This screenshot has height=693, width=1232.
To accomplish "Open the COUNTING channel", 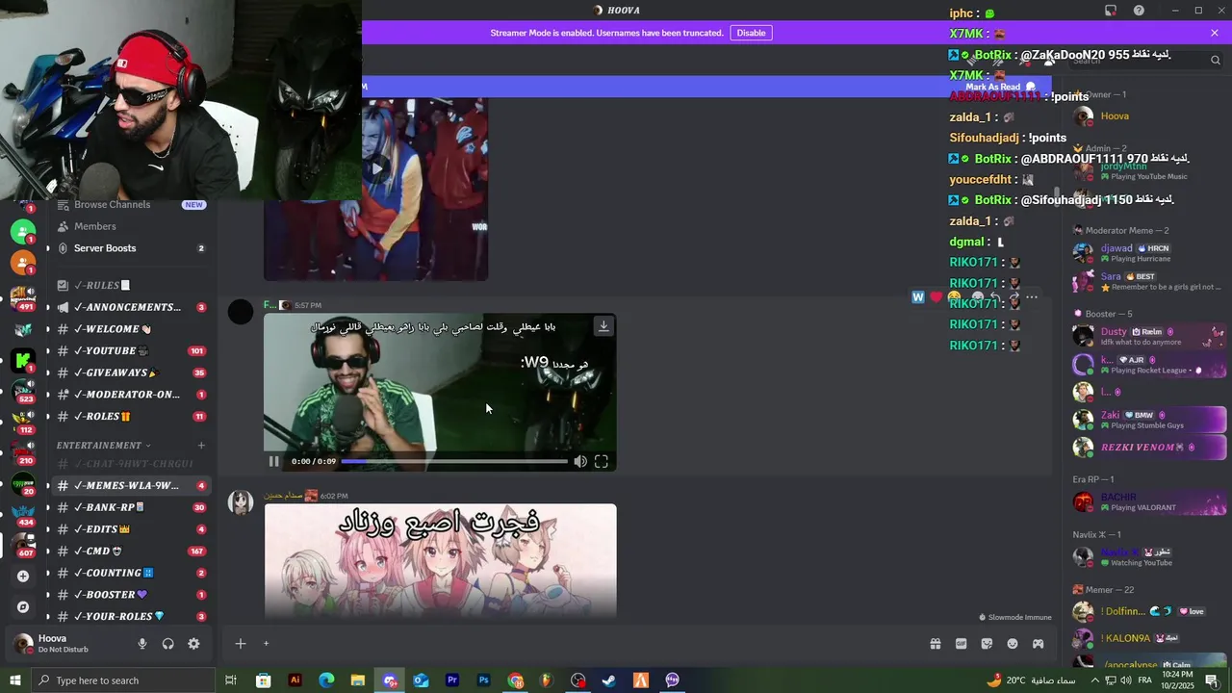I will pos(132,573).
